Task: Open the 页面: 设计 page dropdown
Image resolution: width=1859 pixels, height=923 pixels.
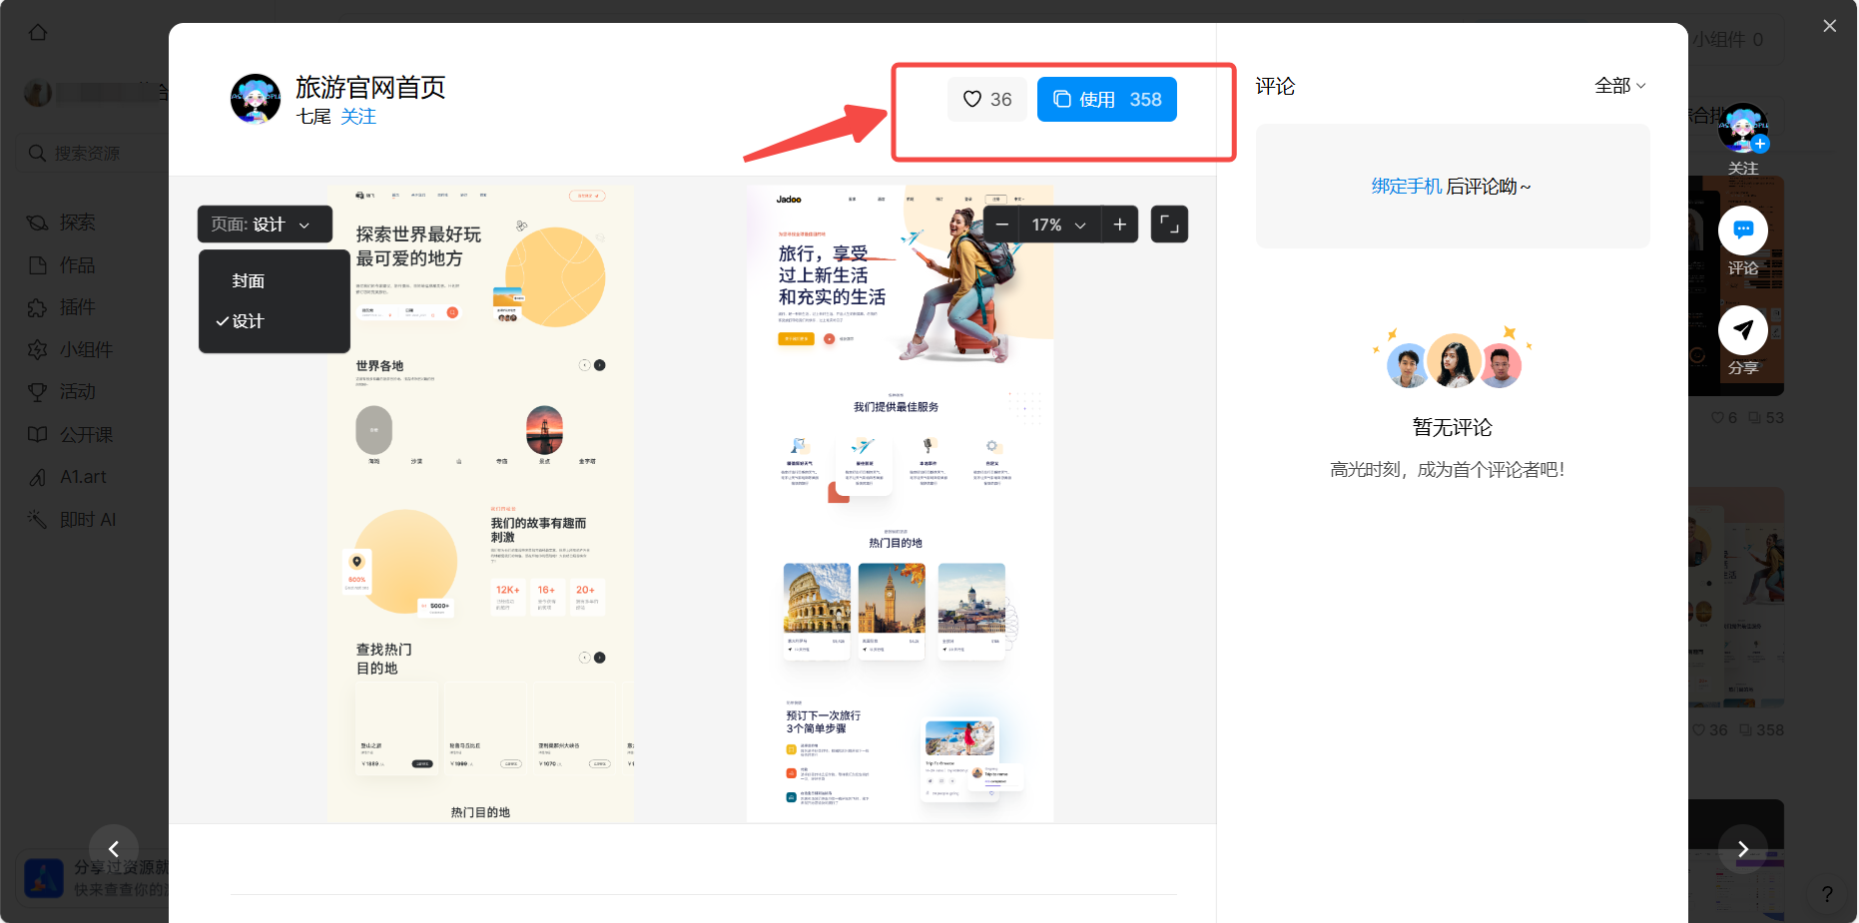Action: 266,225
